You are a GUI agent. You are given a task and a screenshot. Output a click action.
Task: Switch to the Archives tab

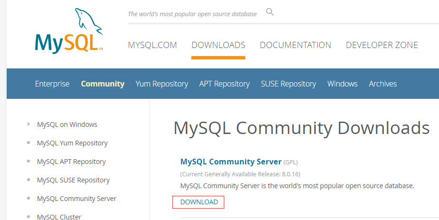(x=383, y=84)
